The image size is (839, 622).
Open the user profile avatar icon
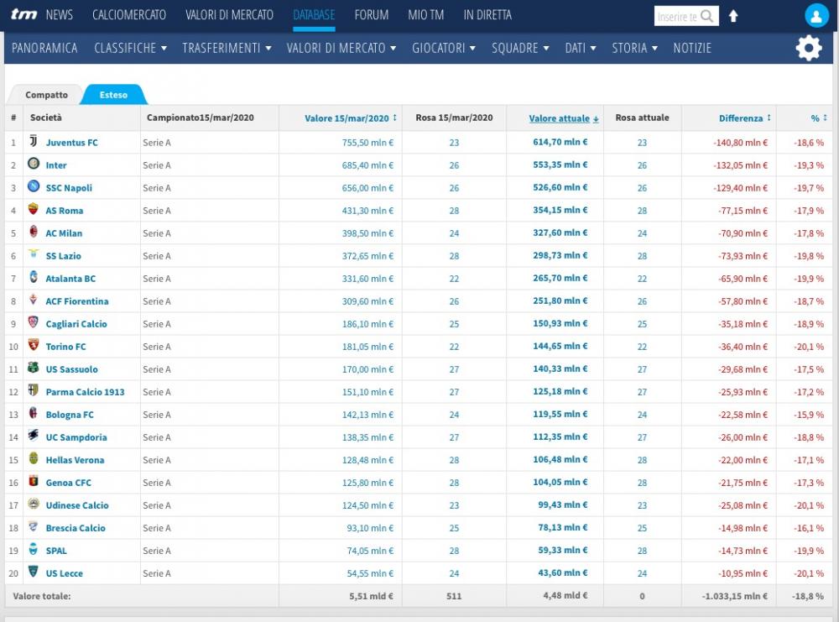(816, 15)
